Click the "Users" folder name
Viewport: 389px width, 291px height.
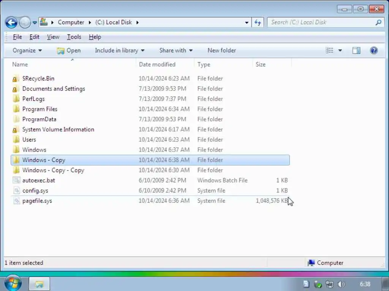point(29,139)
